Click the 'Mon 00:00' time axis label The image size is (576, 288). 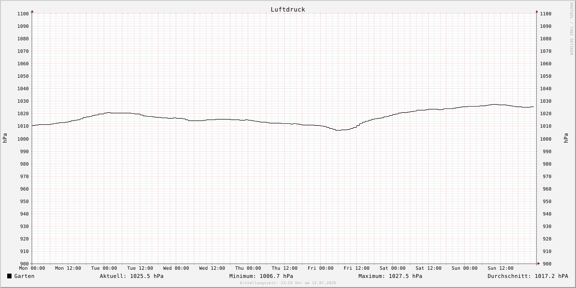[32, 268]
